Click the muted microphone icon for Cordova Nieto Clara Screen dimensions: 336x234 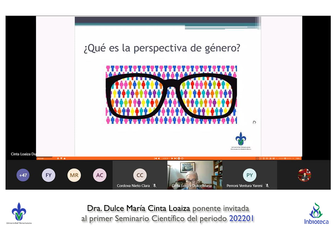click(x=155, y=186)
